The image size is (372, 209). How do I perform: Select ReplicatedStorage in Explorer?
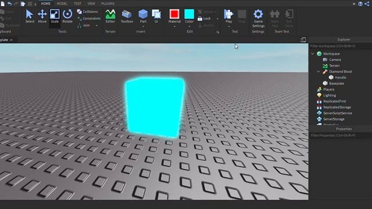pos(337,107)
